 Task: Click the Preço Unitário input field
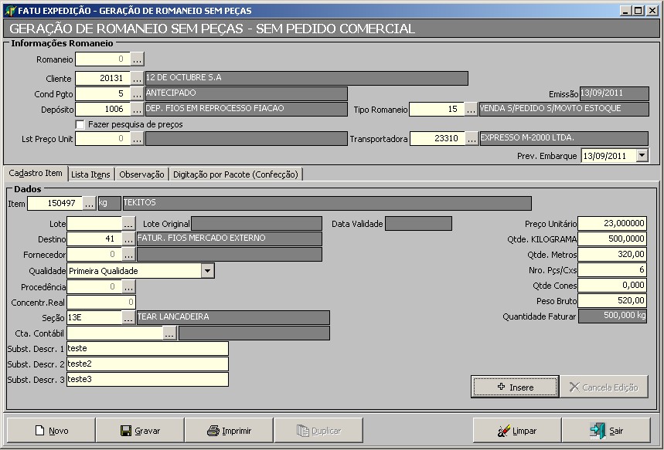[611, 224]
